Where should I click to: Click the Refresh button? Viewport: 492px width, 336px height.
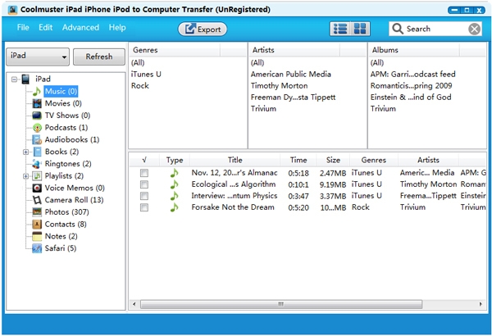point(99,57)
